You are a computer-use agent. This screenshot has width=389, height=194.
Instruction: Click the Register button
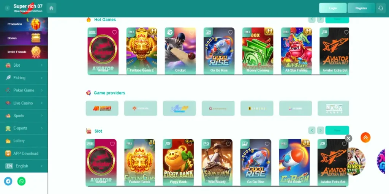tap(361, 8)
